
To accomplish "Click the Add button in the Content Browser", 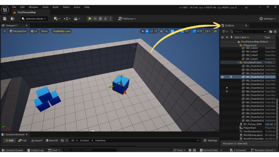I will pyautogui.click(x=9, y=140).
